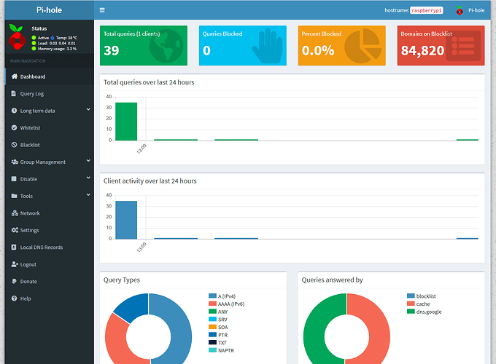Open Local DNS Records page
The image size is (496, 364).
click(x=50, y=248)
